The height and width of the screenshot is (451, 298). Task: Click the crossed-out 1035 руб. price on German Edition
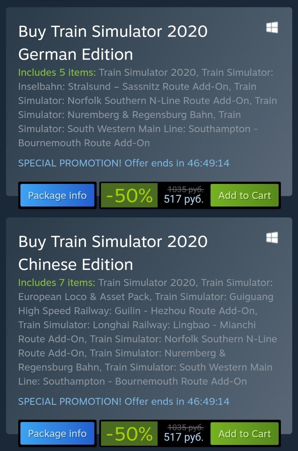(x=185, y=189)
